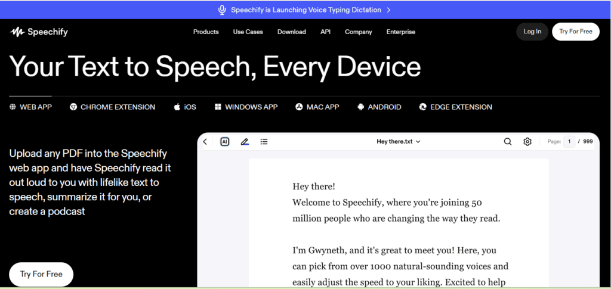
Task: Click the "I'm Gwyneth" paragraph text
Action: point(400,266)
